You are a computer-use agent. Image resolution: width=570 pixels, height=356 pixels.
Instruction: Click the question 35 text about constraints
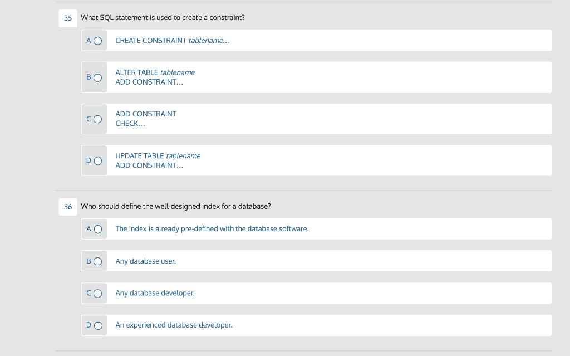point(164,17)
